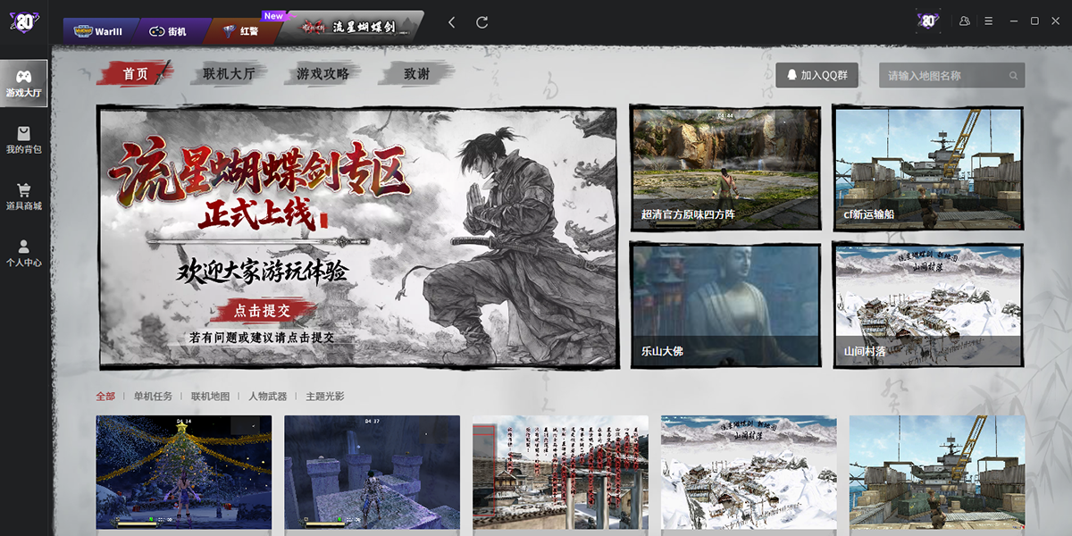This screenshot has width=1072, height=536.
Task: Open the featured 山间村落 map card
Action: 928,304
